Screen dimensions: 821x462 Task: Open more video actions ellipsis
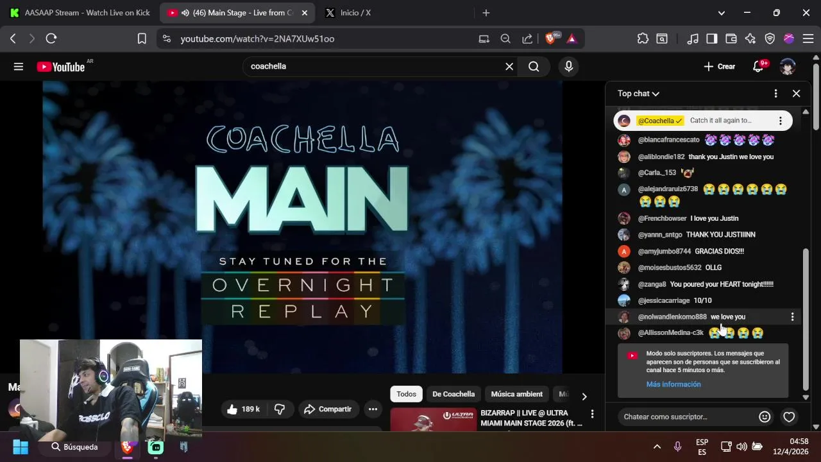click(373, 409)
